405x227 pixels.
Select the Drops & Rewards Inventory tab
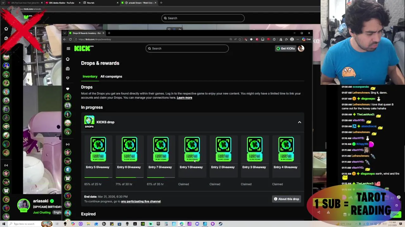coord(86,33)
